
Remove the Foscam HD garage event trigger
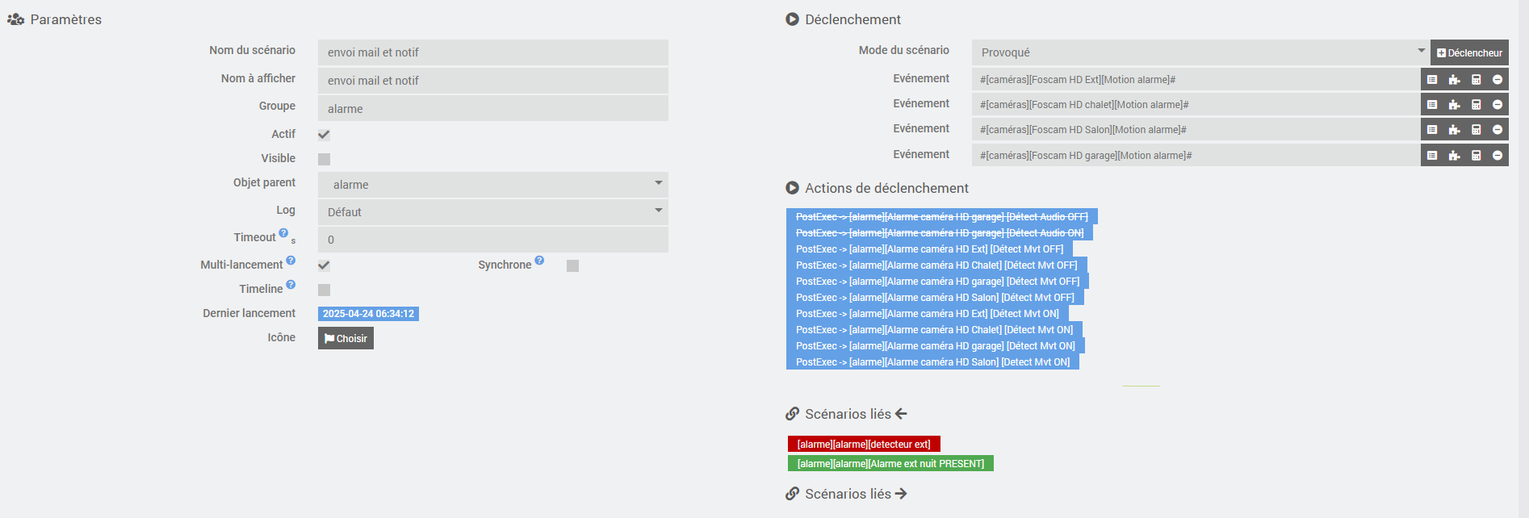point(1498,156)
